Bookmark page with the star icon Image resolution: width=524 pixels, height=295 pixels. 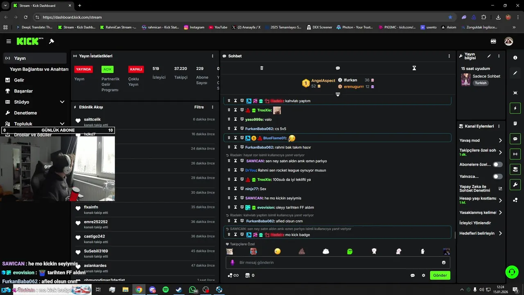(x=450, y=17)
